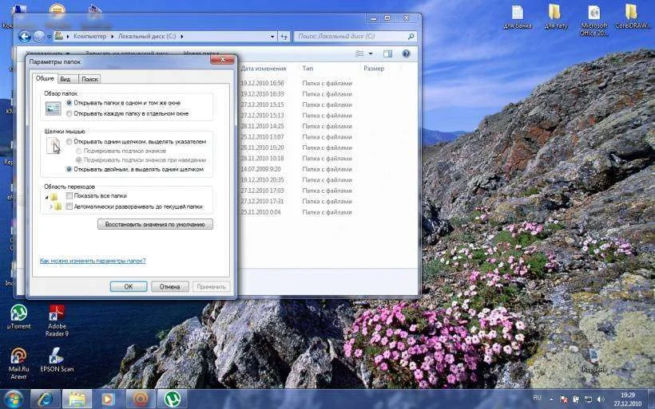Close the "Параметры папок" dialog with red X
The height and width of the screenshot is (409, 655).
pyautogui.click(x=222, y=60)
